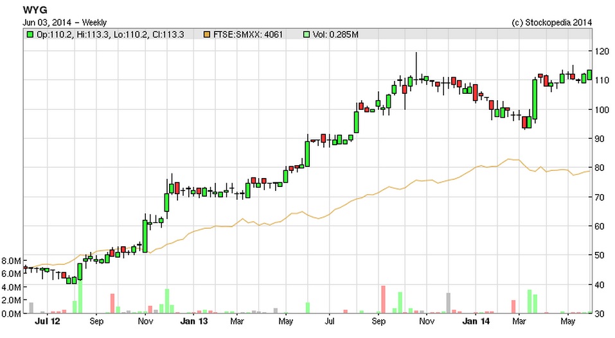Click the 'Op:110.2, Hi:113.3, Lo:110.2, Cl:113.3' legend text
The height and width of the screenshot is (338, 615).
click(x=111, y=35)
